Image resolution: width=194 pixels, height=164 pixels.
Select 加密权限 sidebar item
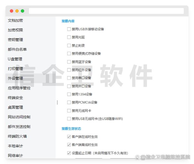click(x=15, y=30)
